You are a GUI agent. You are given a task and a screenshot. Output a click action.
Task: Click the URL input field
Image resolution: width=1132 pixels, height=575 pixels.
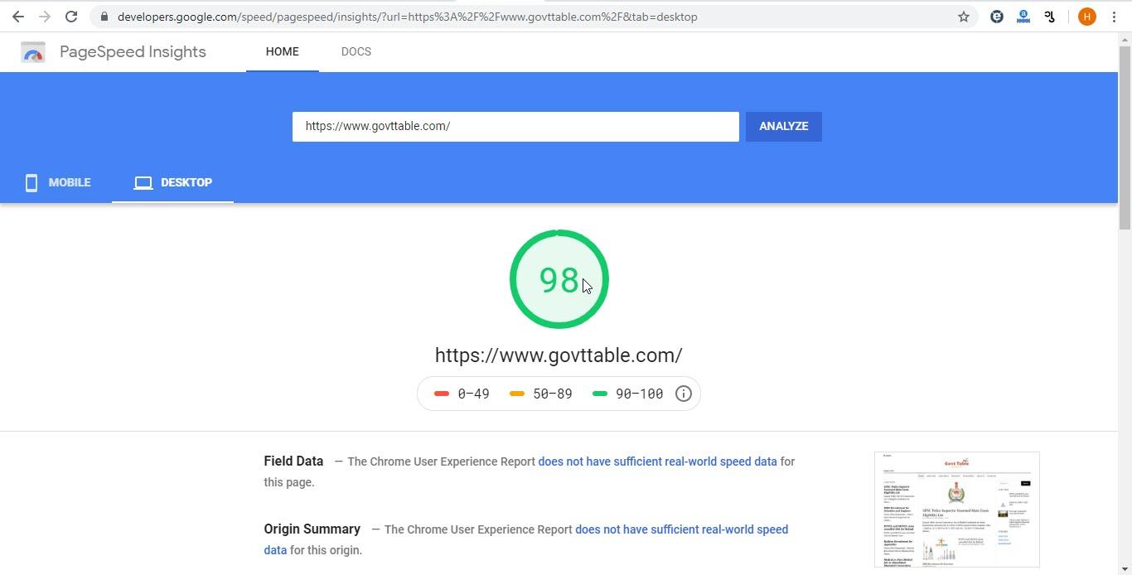click(515, 126)
